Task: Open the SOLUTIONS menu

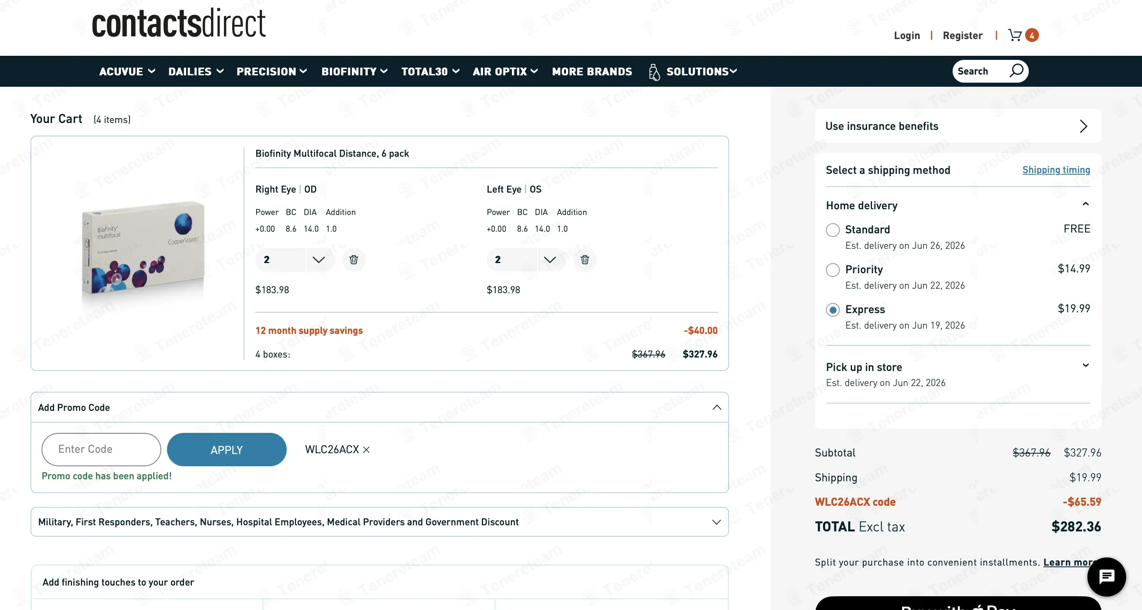Action: (702, 71)
